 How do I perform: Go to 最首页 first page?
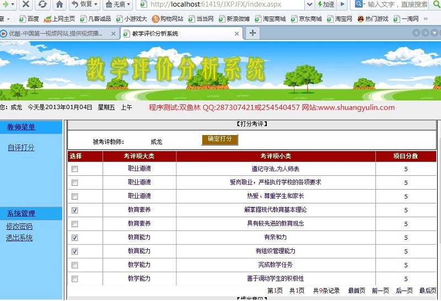pyautogui.click(x=356, y=291)
